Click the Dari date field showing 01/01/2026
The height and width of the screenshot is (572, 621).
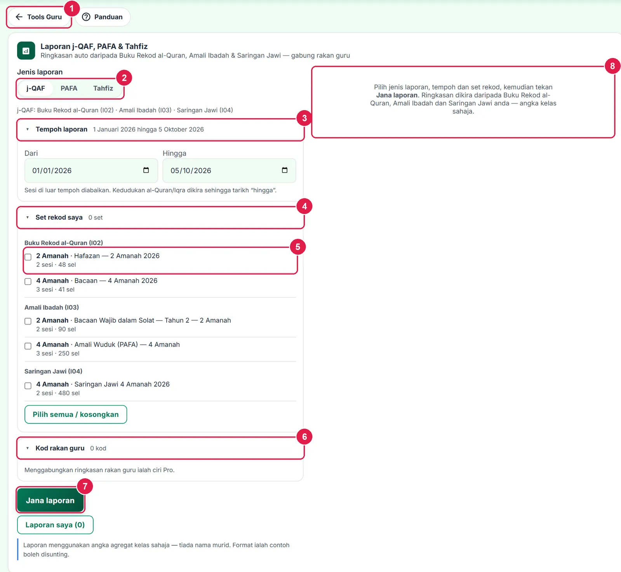(x=91, y=171)
